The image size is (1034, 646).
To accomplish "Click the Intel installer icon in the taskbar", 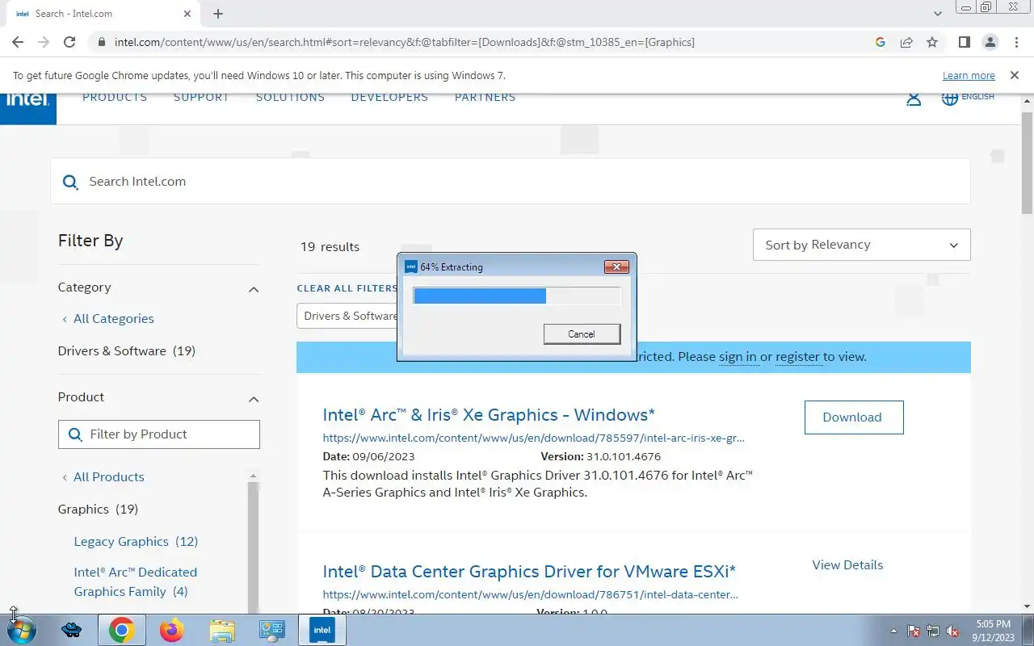I will coord(322,630).
